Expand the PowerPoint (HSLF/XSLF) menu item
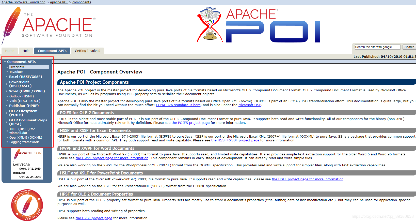The height and width of the screenshot is (221, 416). [7, 84]
